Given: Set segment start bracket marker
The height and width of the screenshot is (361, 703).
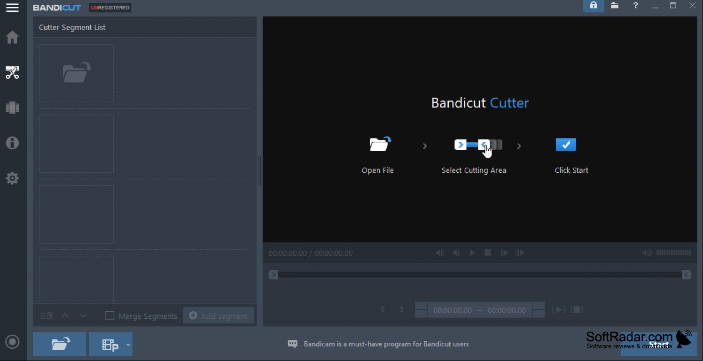Looking at the screenshot, I should [x=383, y=309].
